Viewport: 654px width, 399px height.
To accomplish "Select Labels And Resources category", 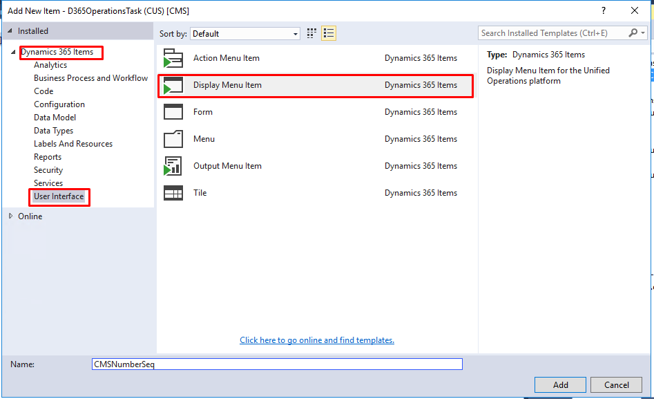I will [x=73, y=144].
